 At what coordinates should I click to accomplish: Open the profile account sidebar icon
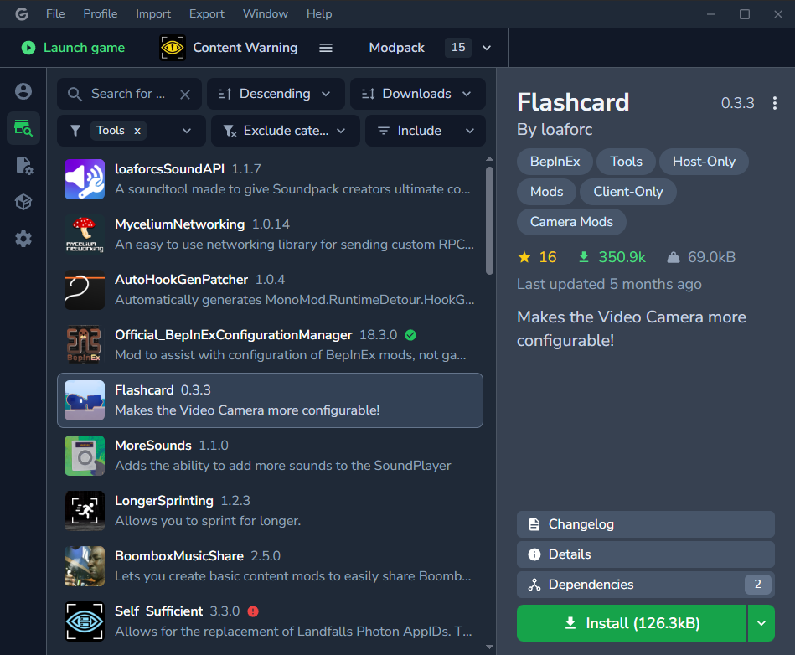point(23,91)
